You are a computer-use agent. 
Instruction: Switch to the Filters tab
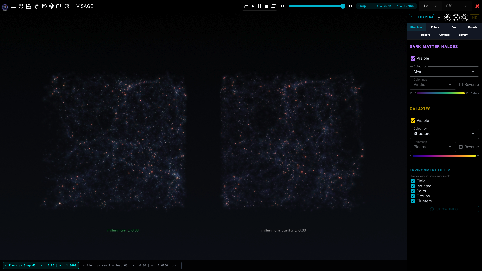435,27
